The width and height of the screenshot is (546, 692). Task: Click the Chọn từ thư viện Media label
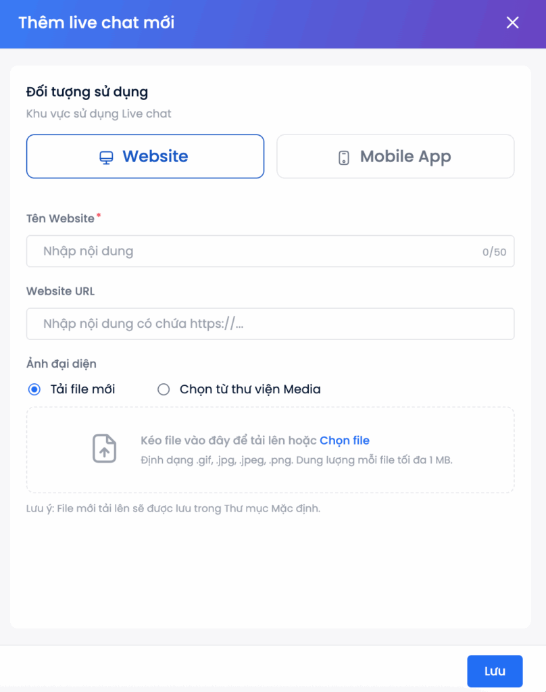click(250, 389)
